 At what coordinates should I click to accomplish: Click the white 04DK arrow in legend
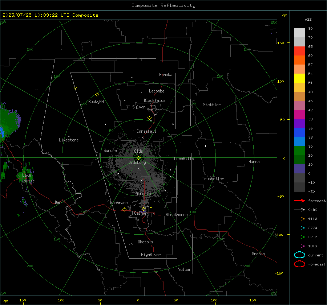[x=299, y=210]
